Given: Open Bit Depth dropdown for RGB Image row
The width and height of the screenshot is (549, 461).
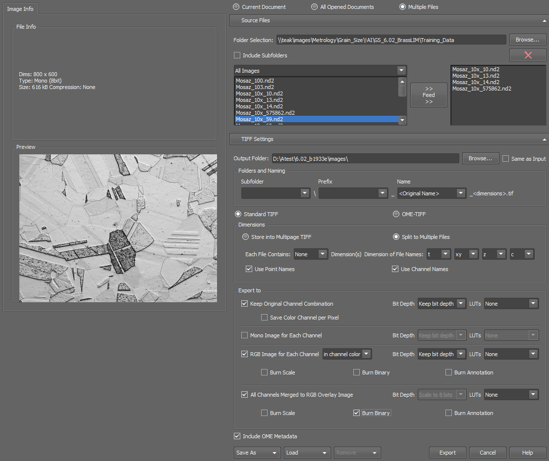Looking at the screenshot, I should point(441,354).
